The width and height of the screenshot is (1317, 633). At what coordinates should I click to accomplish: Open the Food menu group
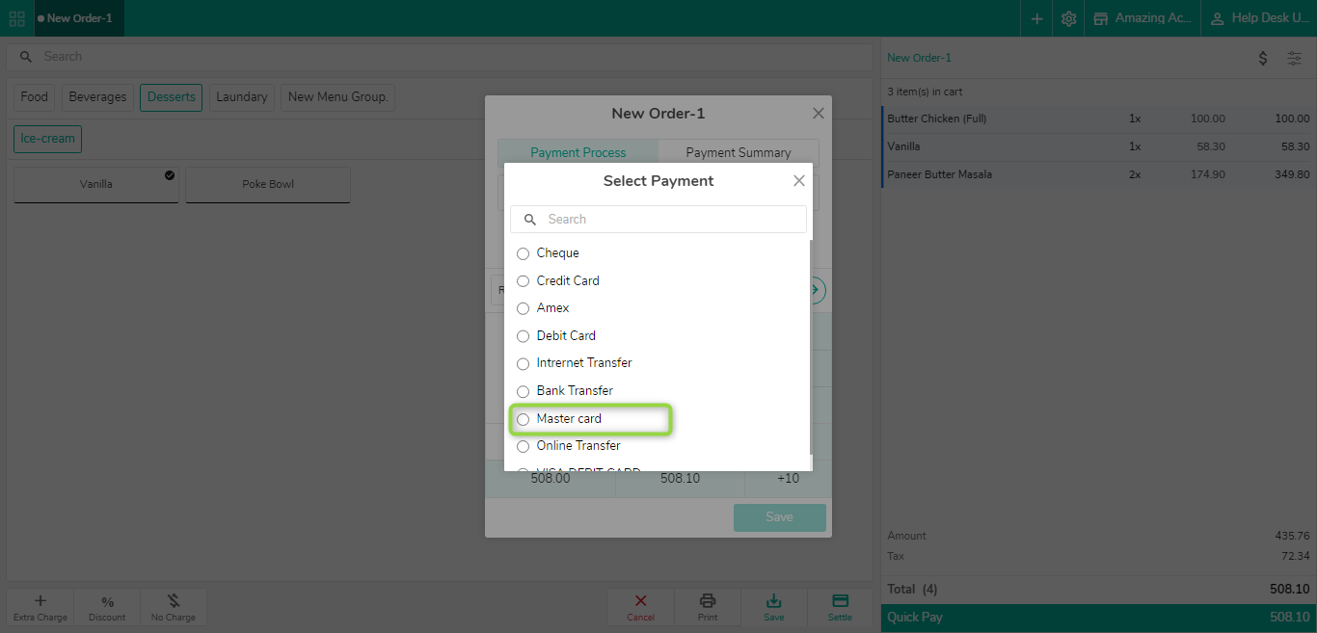click(x=34, y=97)
